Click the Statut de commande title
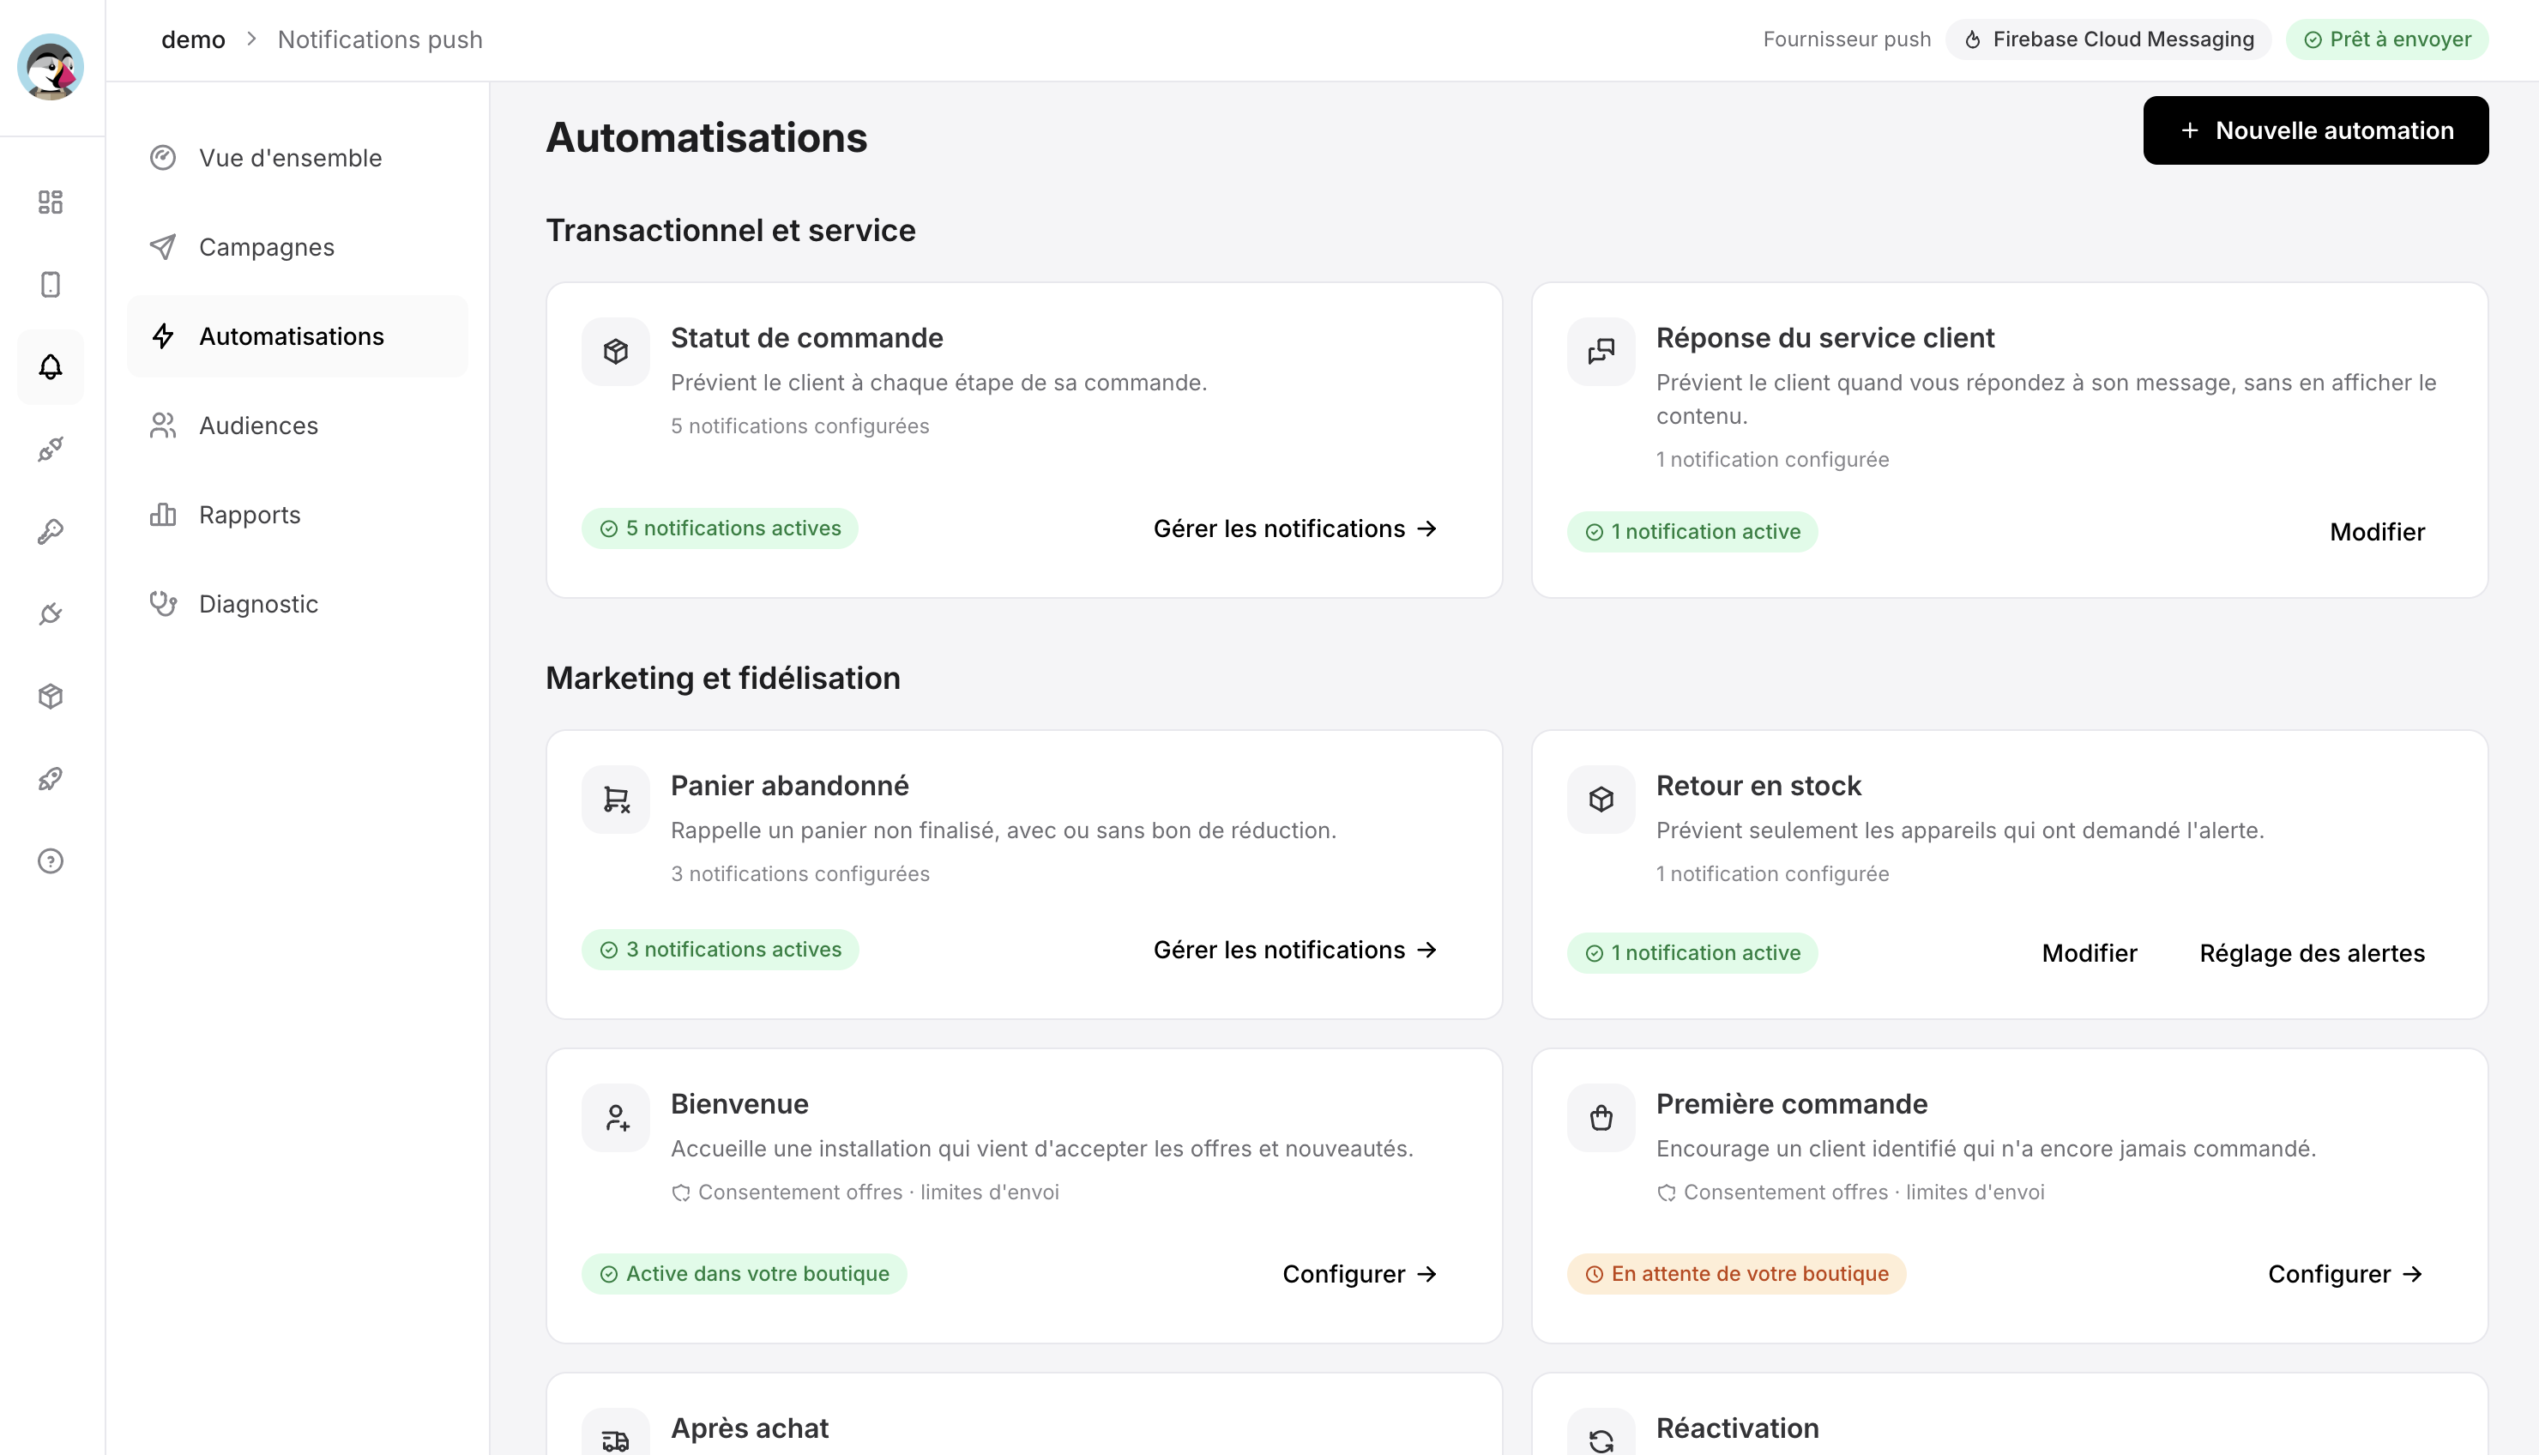2539x1455 pixels. (807, 339)
